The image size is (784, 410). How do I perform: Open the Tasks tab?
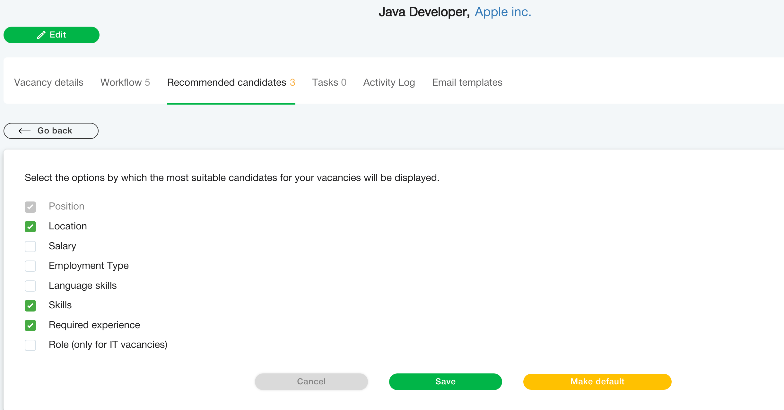(x=329, y=82)
